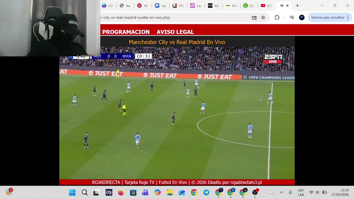
Task: Open the weather widget on the taskbar
Action: click(9, 192)
